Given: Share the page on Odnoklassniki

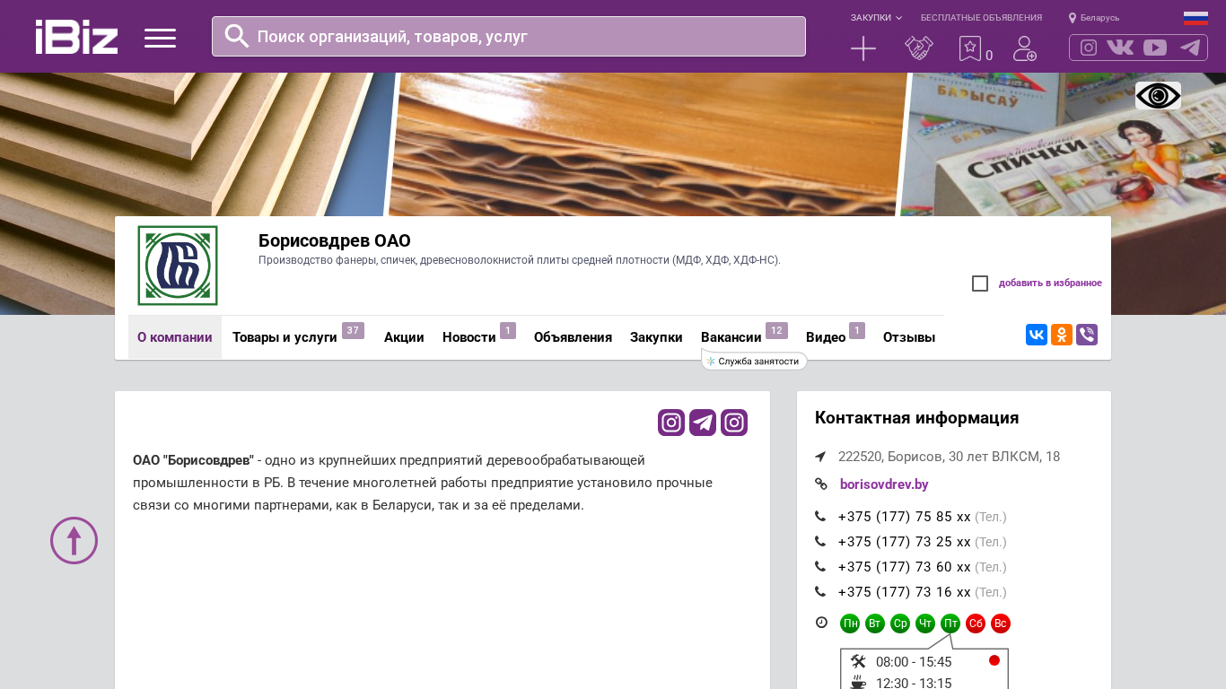Looking at the screenshot, I should (x=1062, y=335).
